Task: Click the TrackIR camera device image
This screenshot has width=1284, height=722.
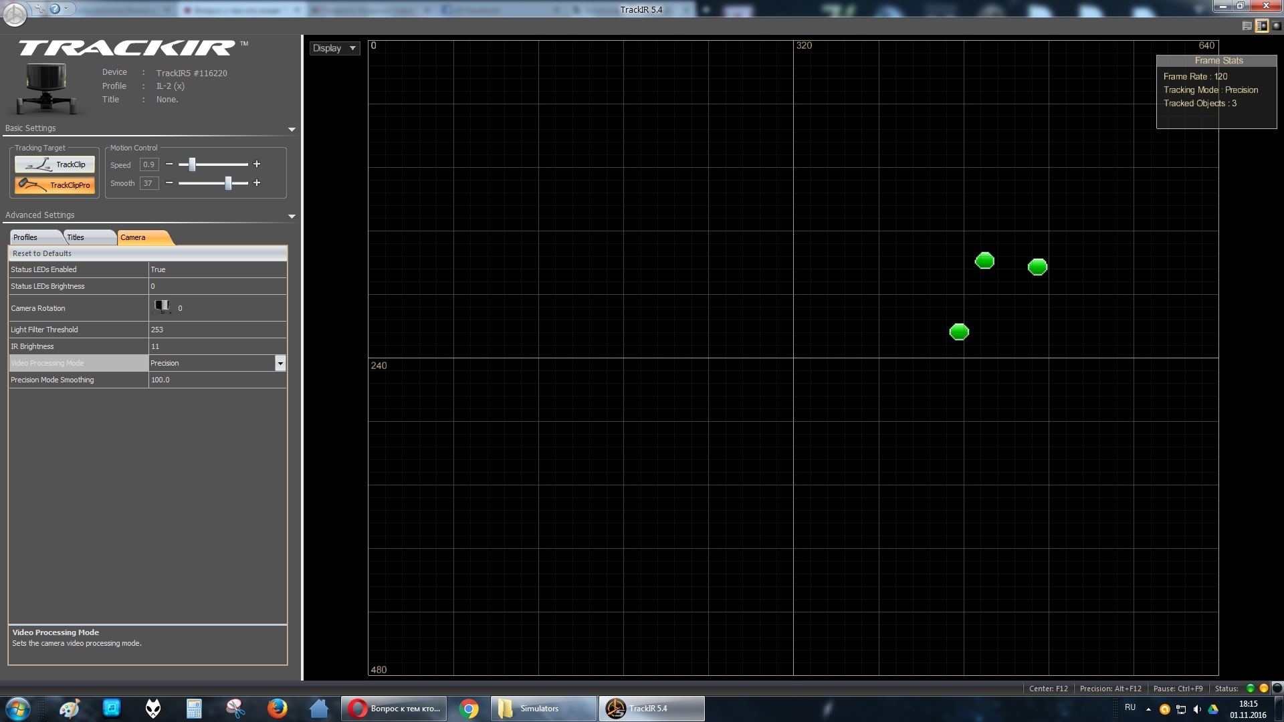Action: coord(47,88)
